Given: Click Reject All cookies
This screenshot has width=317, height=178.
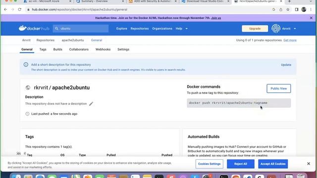Looking at the screenshot, I should coord(241,164).
